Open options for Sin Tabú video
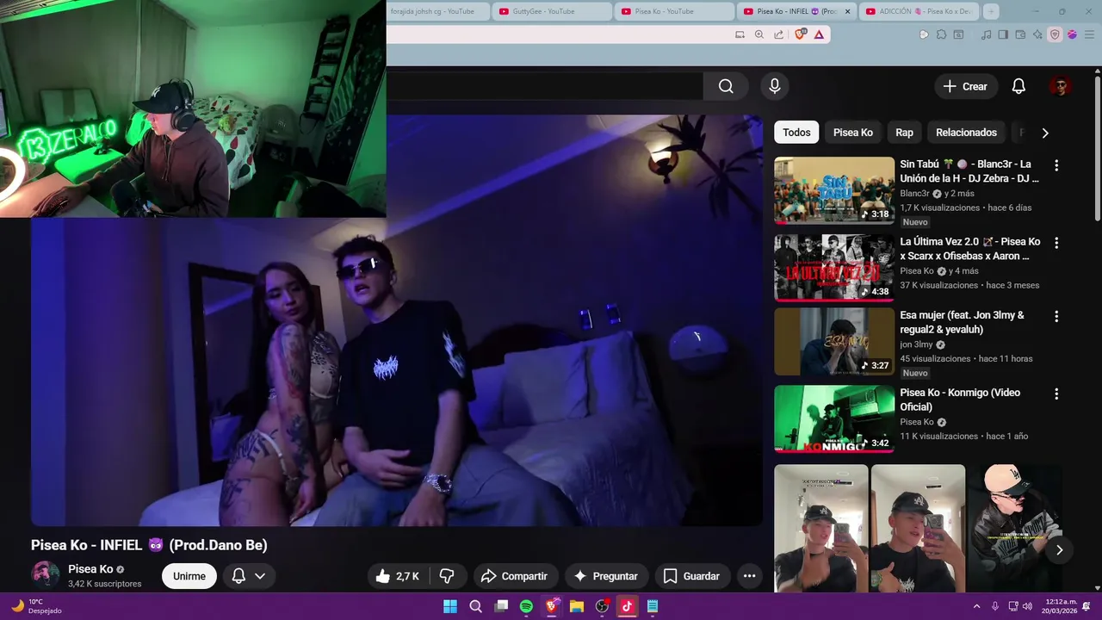This screenshot has height=620, width=1102. tap(1056, 165)
